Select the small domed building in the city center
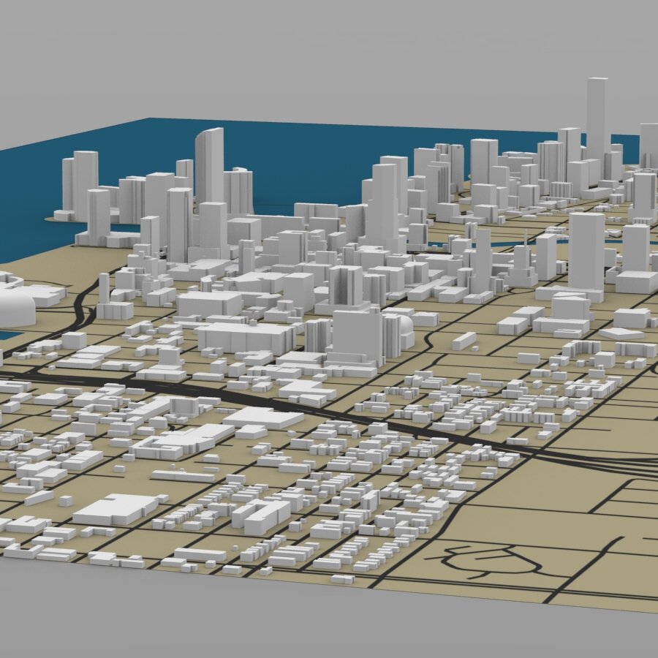Image resolution: width=658 pixels, height=658 pixels. click(x=406, y=332)
